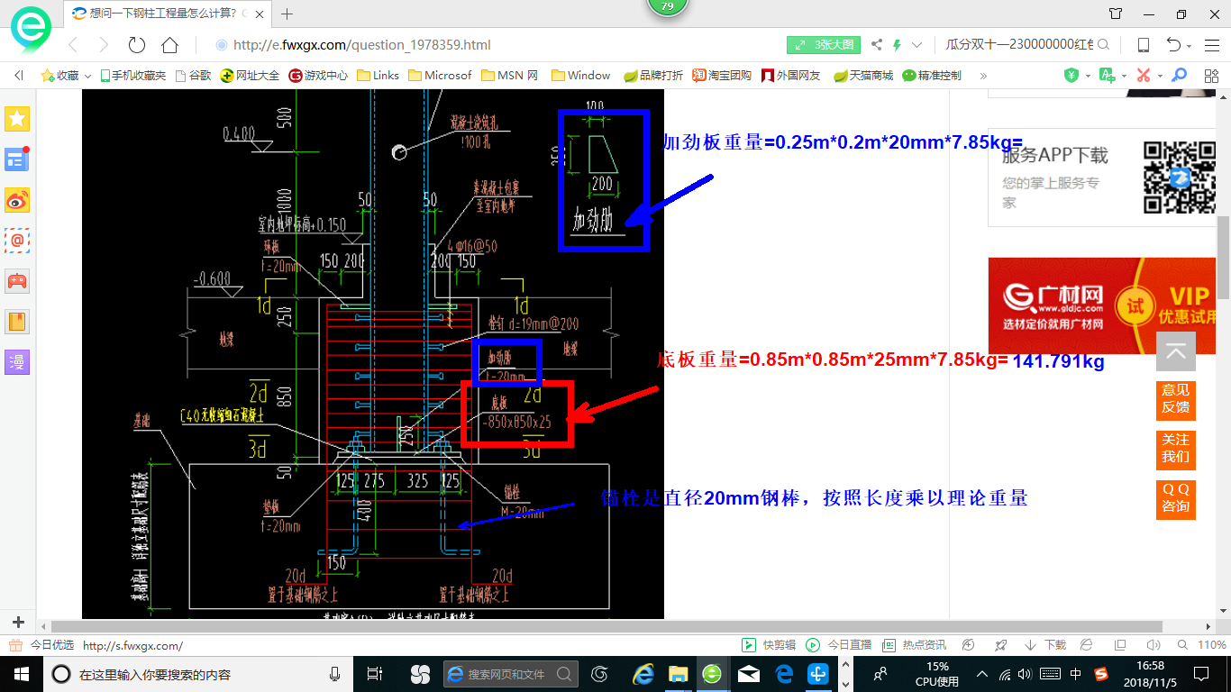The height and width of the screenshot is (692, 1231).
Task: Click the browser forward arrow
Action: point(104,45)
